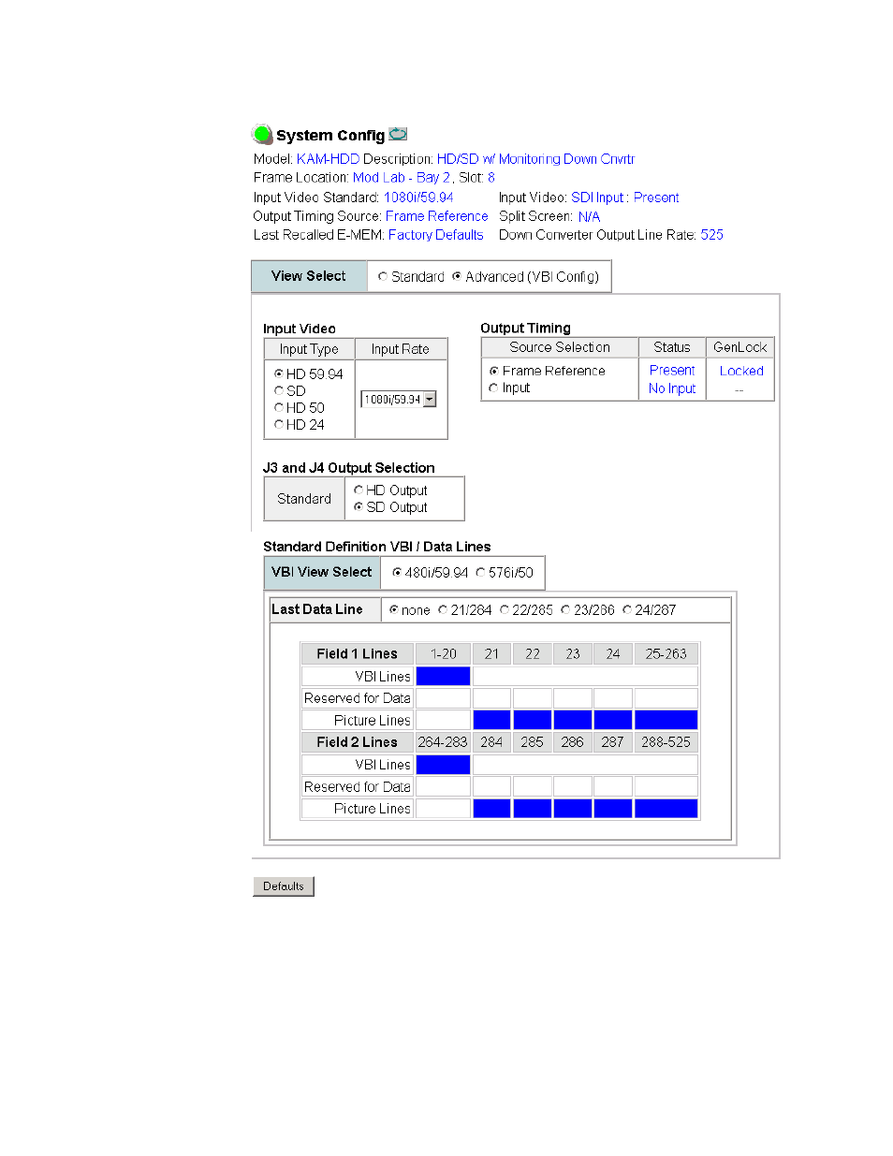Click the Defaults button

(x=284, y=886)
